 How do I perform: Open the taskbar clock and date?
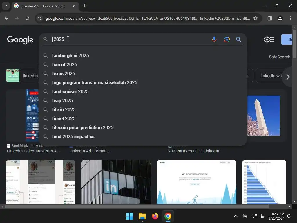tap(276, 216)
